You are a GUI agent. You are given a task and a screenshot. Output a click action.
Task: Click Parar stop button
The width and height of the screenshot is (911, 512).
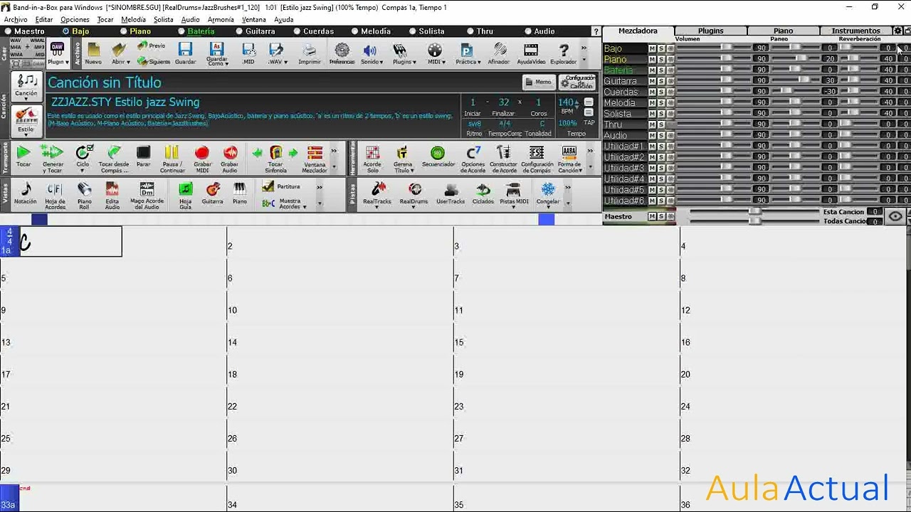coord(144,156)
